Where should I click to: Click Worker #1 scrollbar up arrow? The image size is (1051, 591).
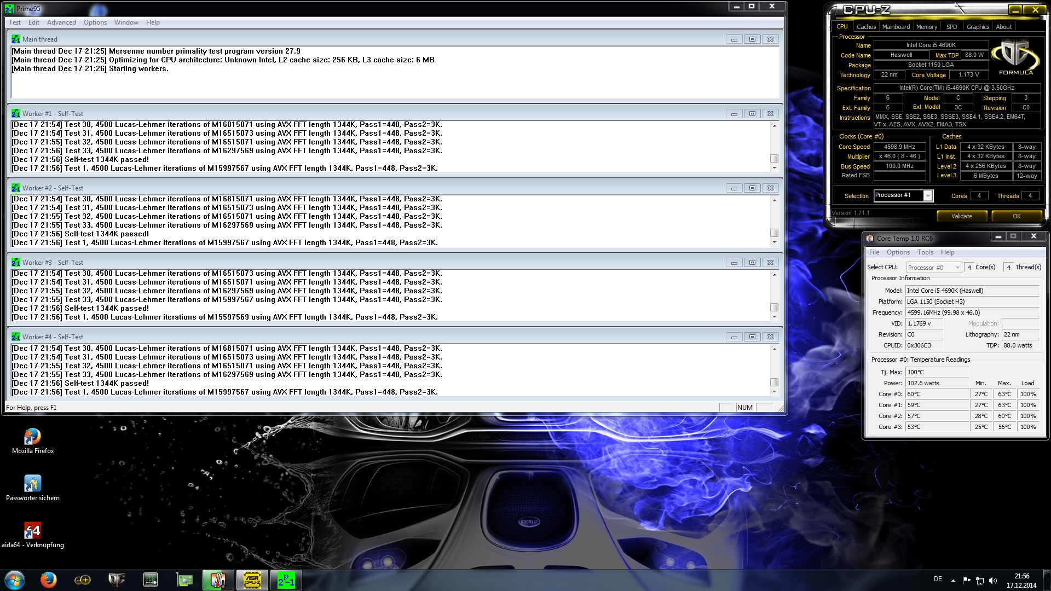pos(774,126)
